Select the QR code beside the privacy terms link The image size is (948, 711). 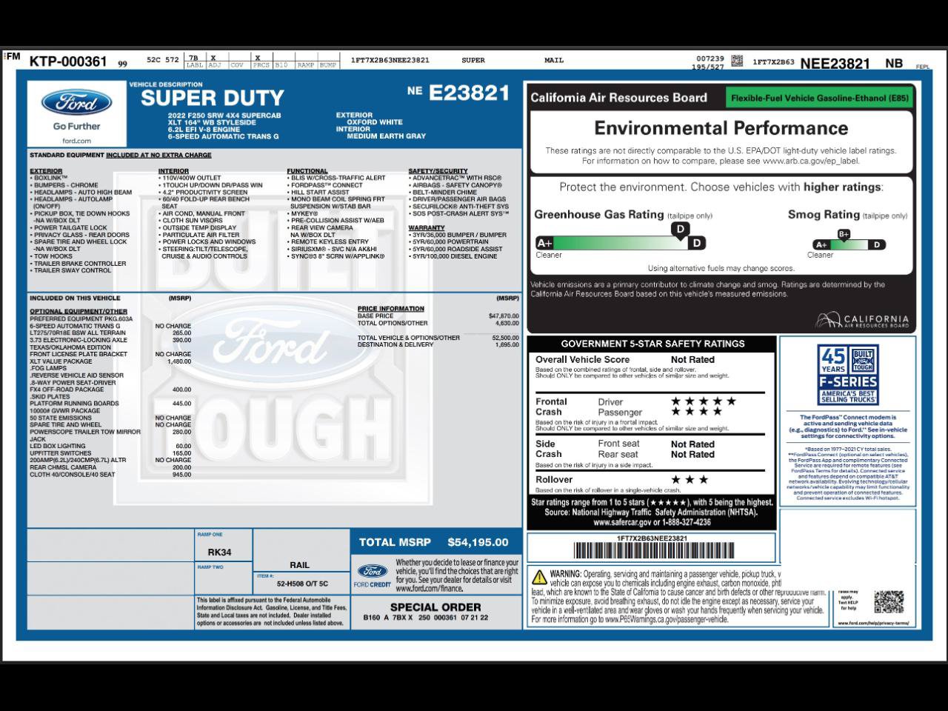tap(889, 601)
